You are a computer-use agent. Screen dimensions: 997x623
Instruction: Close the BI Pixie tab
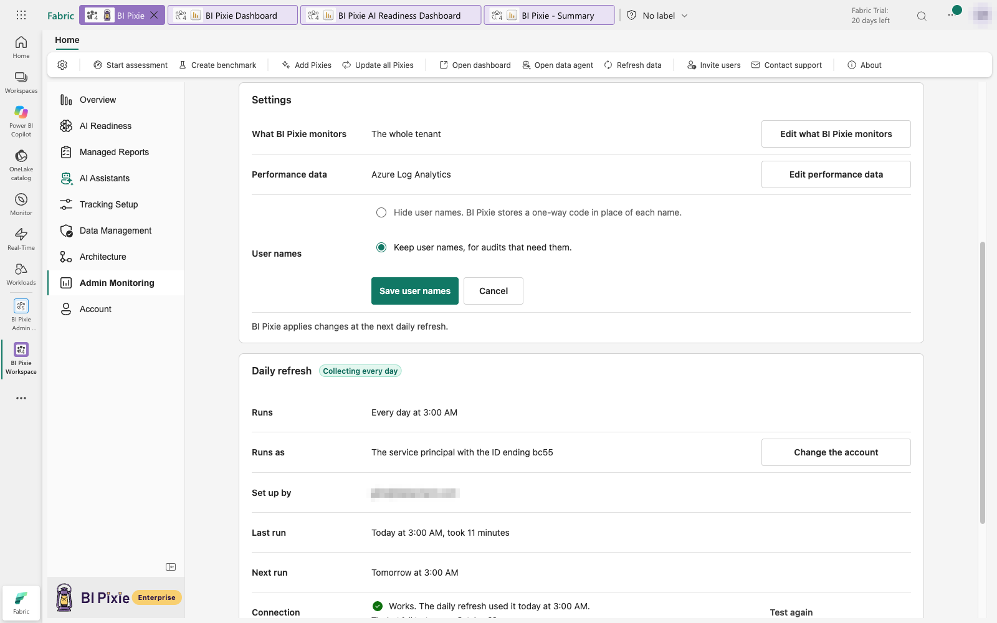(x=154, y=16)
